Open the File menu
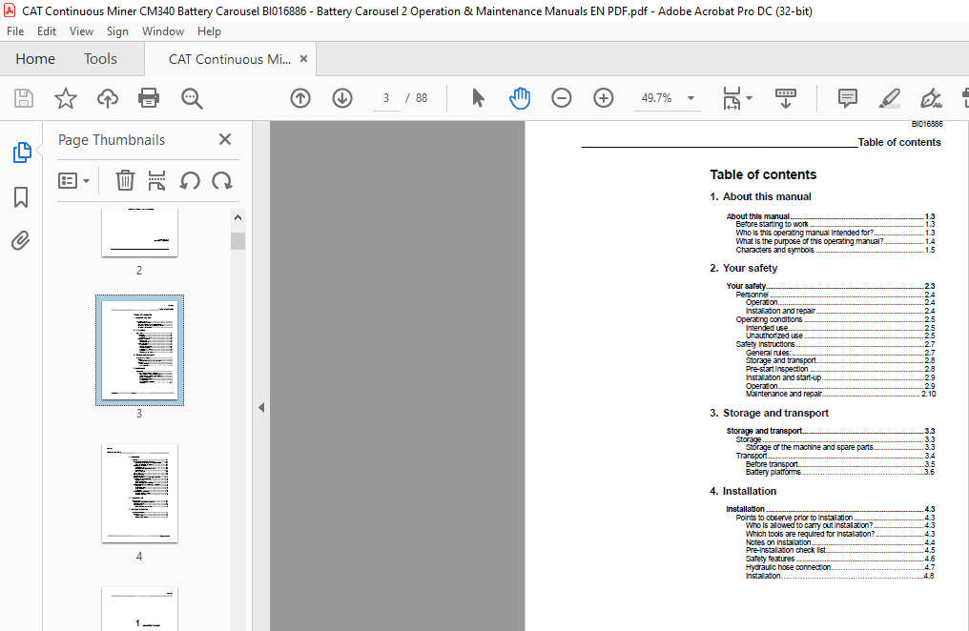969x631 pixels. tap(15, 31)
